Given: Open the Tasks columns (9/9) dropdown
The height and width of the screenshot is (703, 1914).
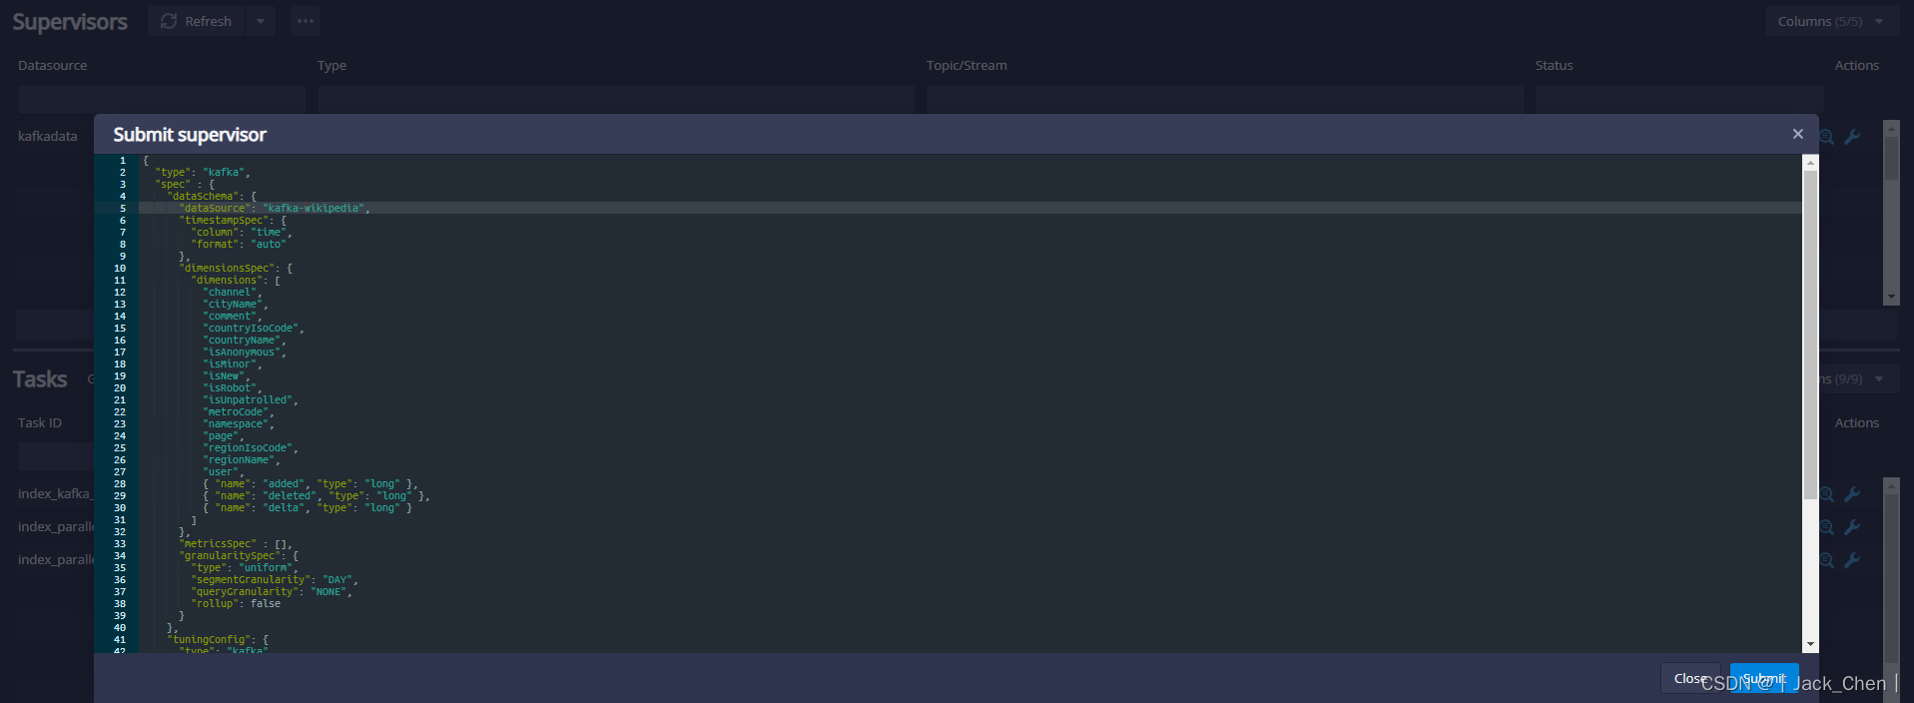Looking at the screenshot, I should [1857, 379].
